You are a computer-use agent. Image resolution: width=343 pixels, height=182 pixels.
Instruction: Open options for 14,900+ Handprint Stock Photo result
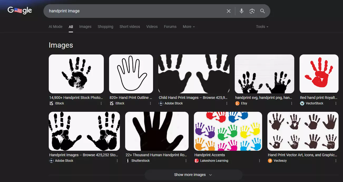101,103
